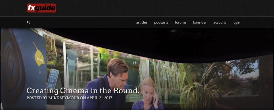Click the chalkboard sign in the image
This screenshot has width=274, height=110.
(53, 78)
